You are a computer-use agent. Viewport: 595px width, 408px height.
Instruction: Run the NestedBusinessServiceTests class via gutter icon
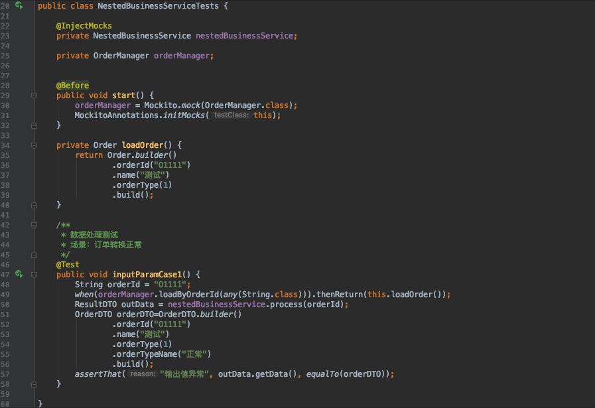pyautogui.click(x=19, y=5)
